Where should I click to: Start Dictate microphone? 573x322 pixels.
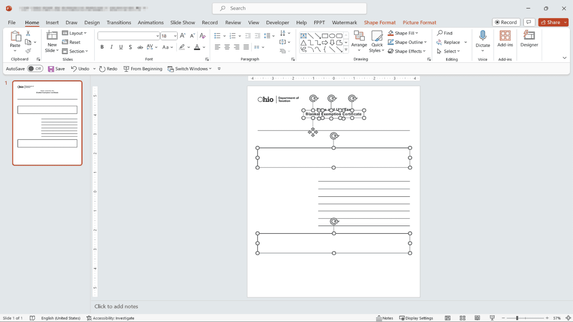[483, 42]
